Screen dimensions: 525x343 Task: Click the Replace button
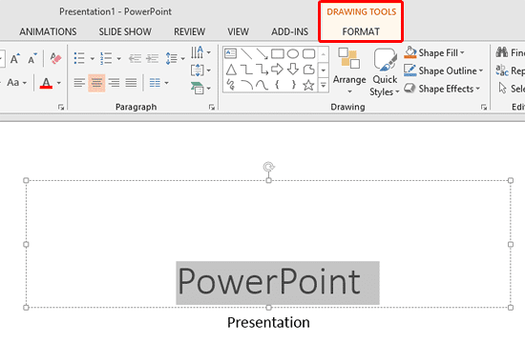(x=511, y=71)
